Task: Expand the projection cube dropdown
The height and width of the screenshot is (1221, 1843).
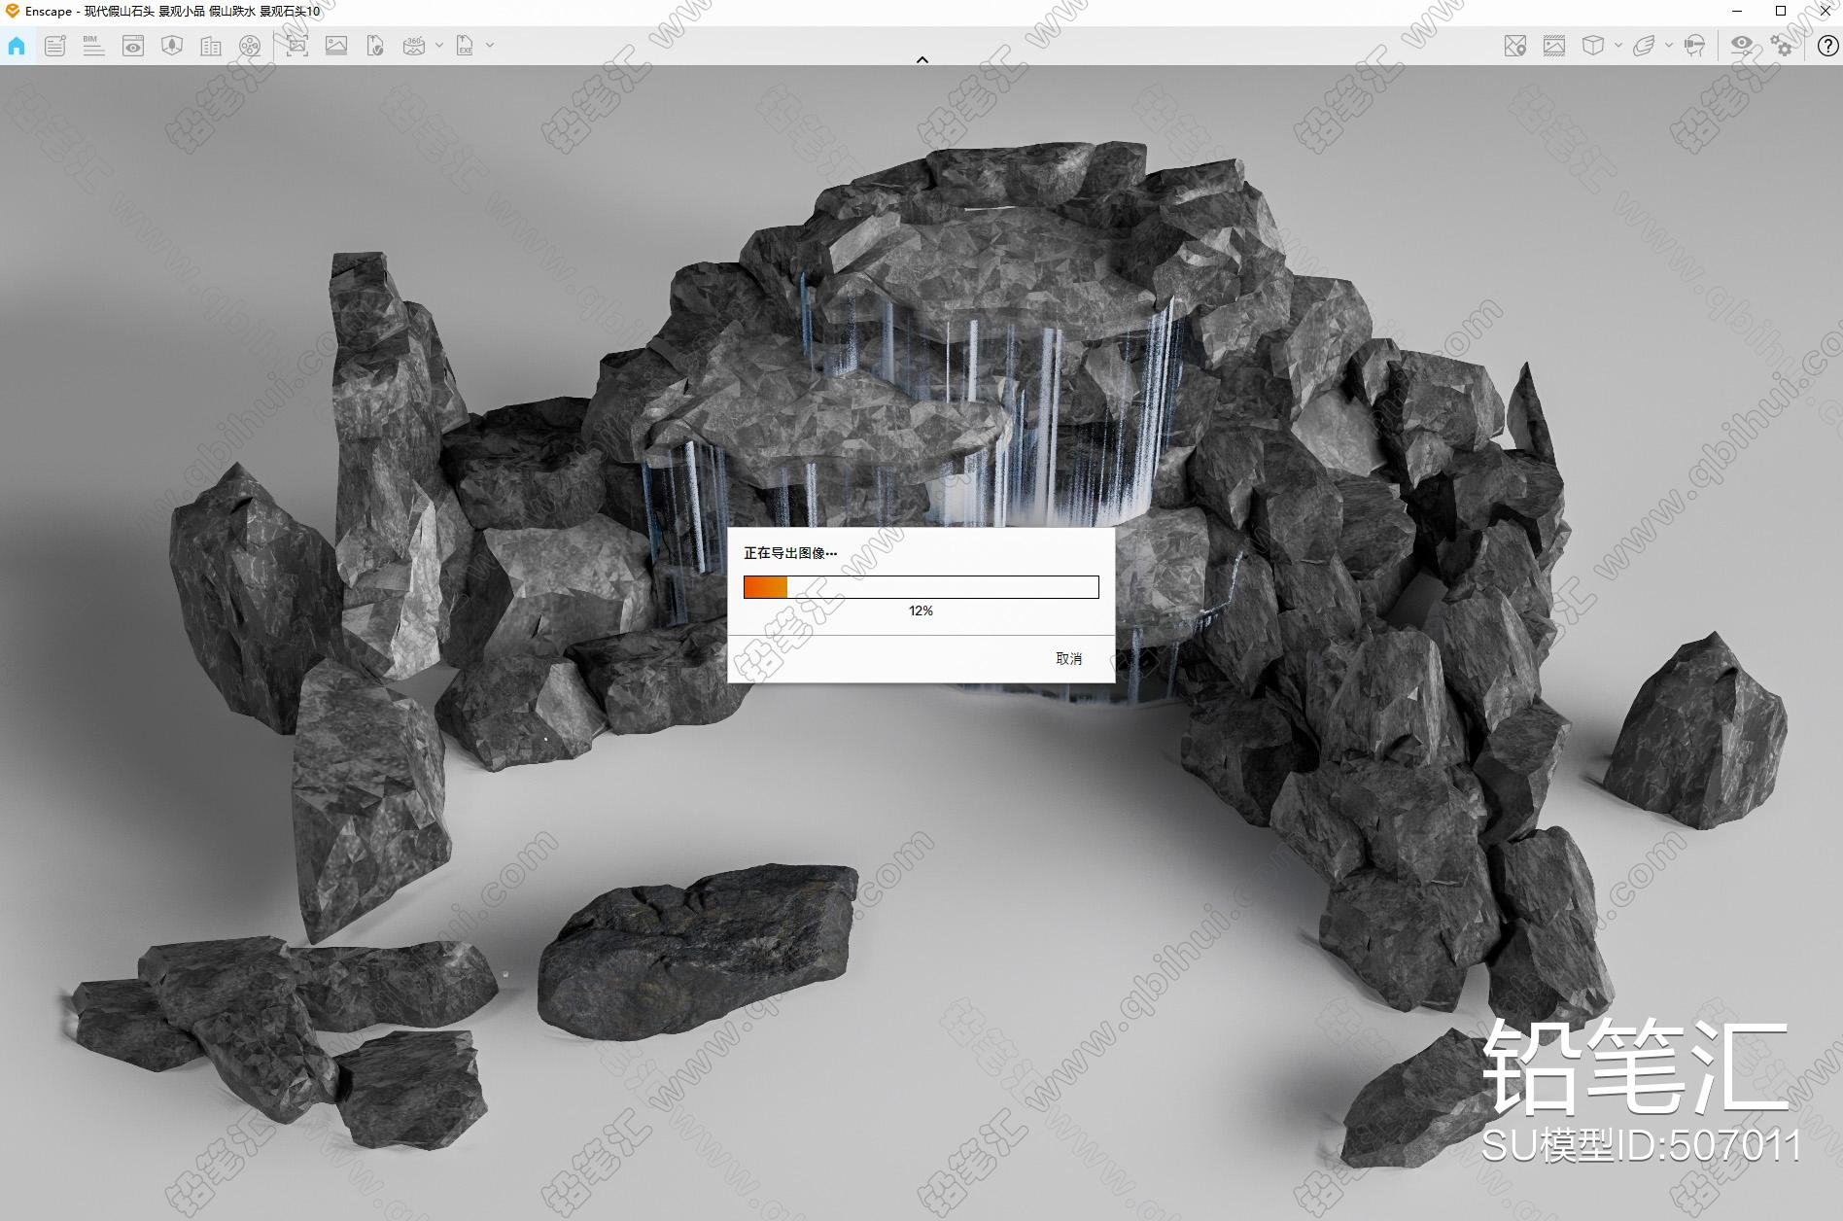Action: point(1618,46)
